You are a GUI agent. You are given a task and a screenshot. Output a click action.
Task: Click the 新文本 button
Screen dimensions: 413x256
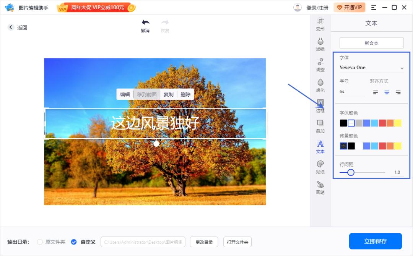pos(371,43)
